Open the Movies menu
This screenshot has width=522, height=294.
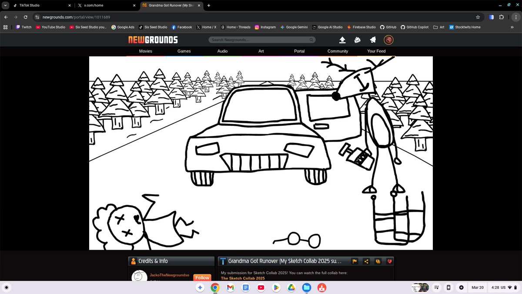coord(146,51)
